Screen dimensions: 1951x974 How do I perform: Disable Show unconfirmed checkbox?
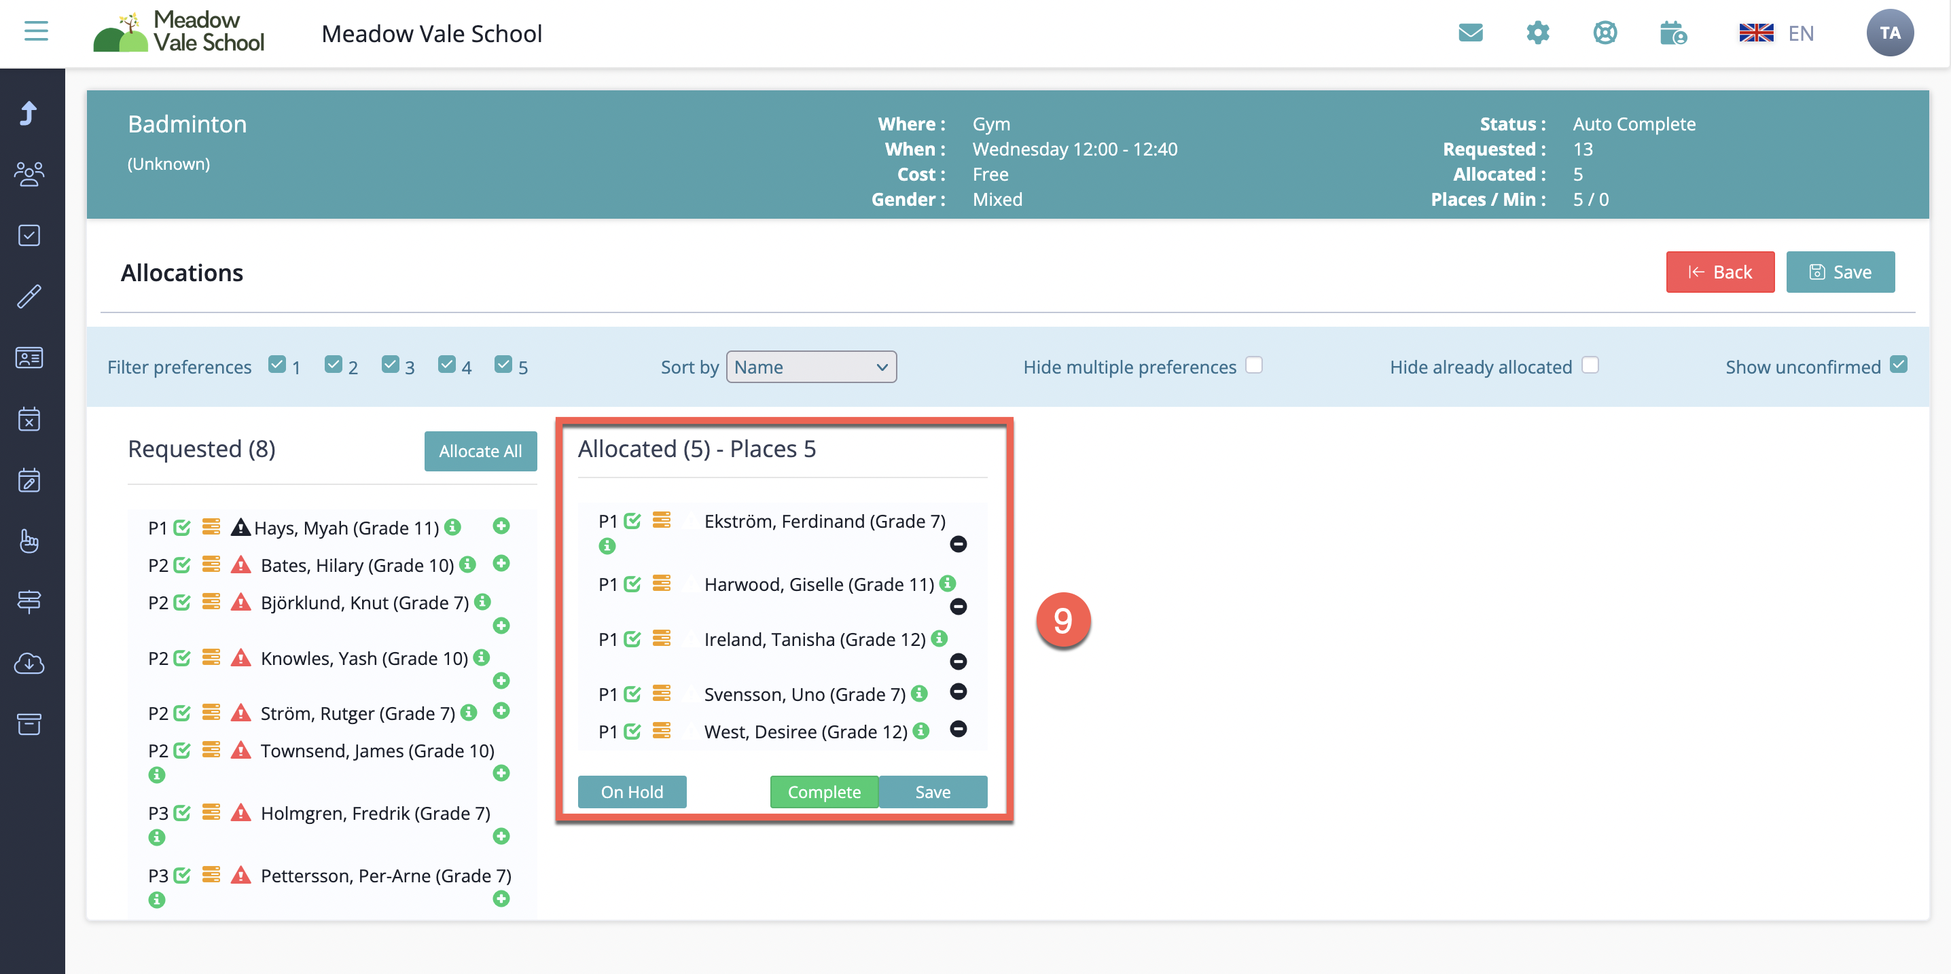(x=1898, y=364)
